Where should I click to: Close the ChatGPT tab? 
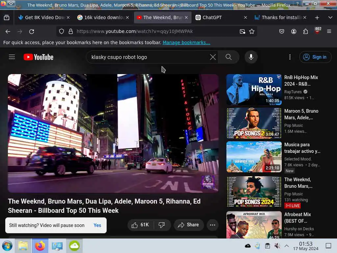[x=246, y=17]
